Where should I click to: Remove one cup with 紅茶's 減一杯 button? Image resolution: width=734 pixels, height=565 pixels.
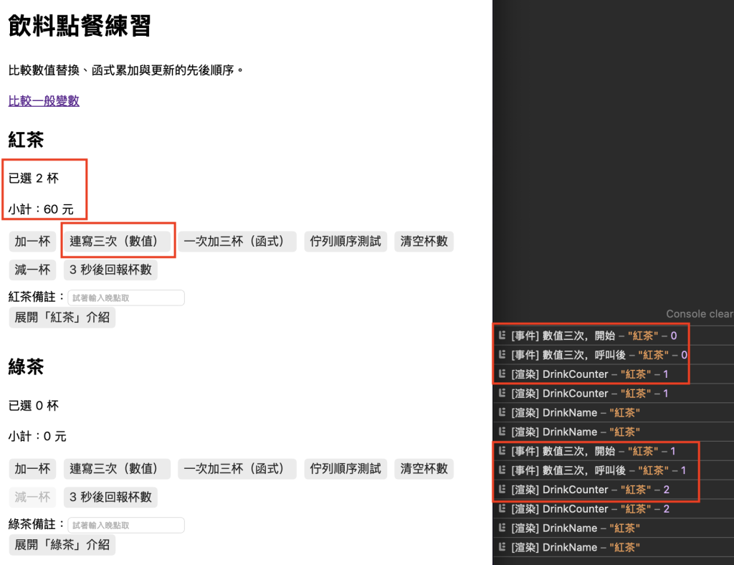(32, 270)
